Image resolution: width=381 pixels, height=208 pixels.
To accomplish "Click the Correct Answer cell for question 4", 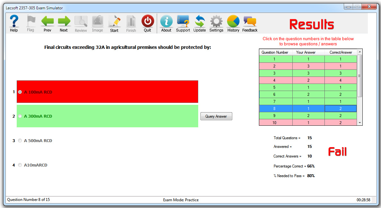I will coord(341,80).
